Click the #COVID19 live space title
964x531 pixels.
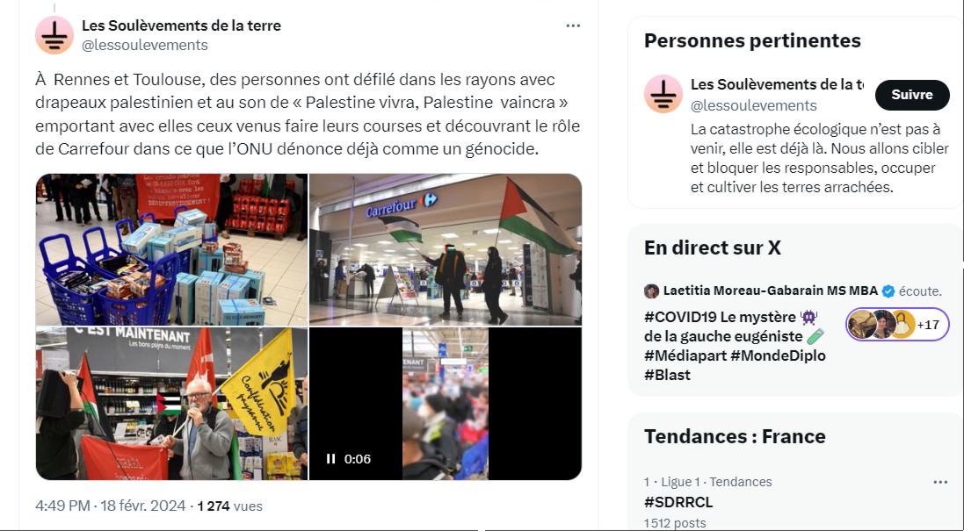(x=735, y=346)
